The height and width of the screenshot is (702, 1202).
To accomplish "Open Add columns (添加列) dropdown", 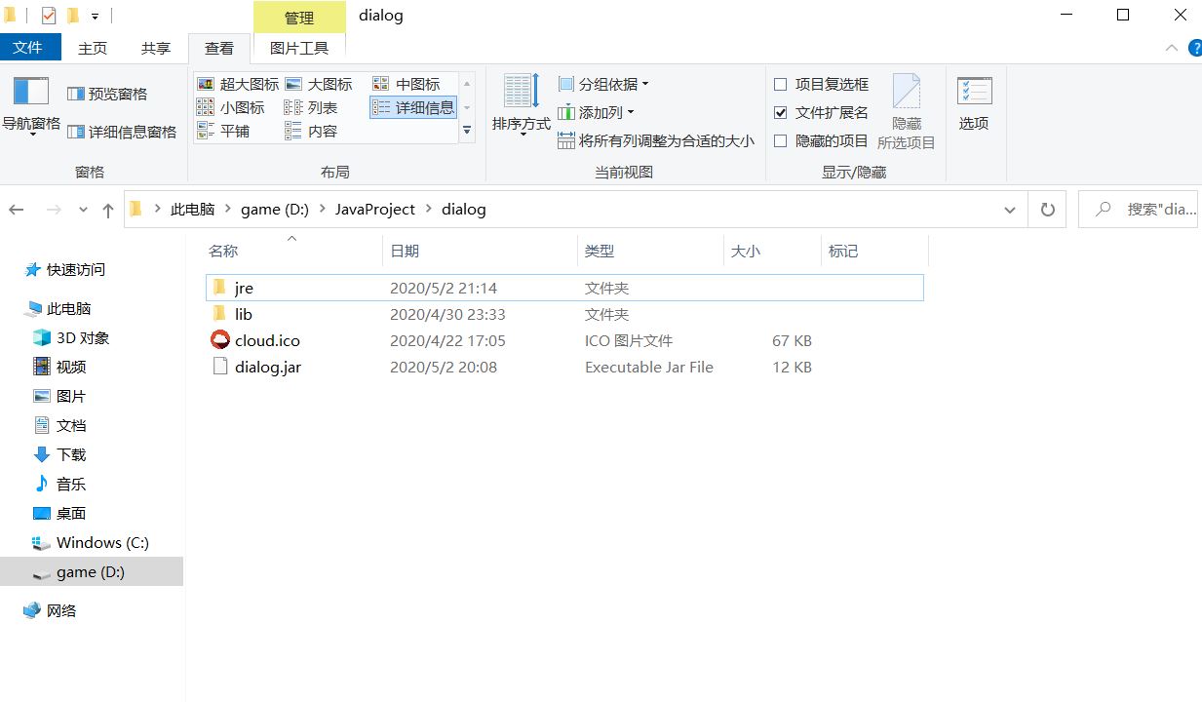I will tap(596, 112).
